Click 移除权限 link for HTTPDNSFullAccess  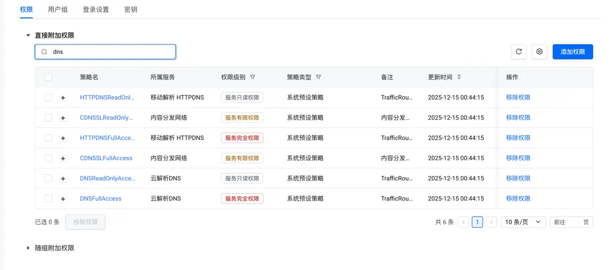[518, 138]
